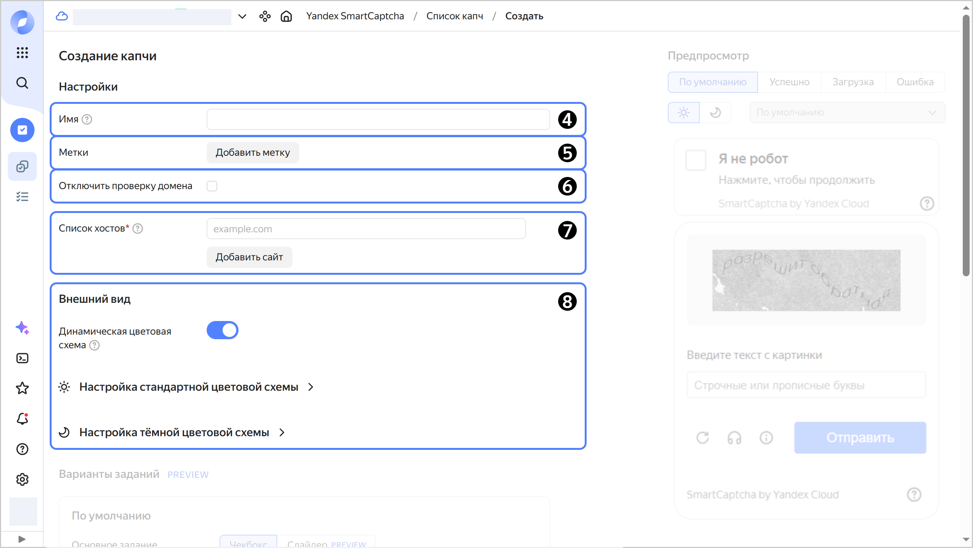This screenshot has height=548, width=973.
Task: Open the Cloud Shell terminal icon
Action: click(22, 358)
